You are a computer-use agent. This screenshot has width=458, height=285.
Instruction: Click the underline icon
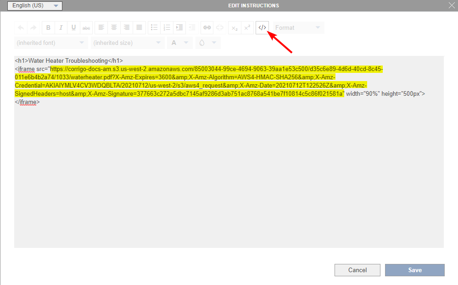coord(73,27)
